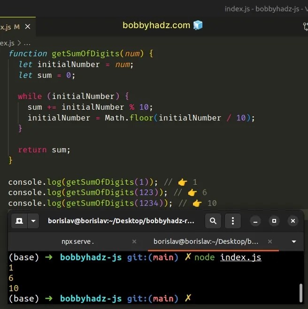This screenshot has width=308, height=309.
Task: Click on 'let initialNumber = num;' line
Action: click(x=76, y=64)
